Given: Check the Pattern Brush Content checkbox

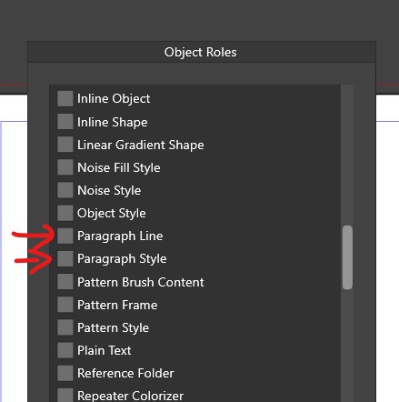Looking at the screenshot, I should [65, 282].
